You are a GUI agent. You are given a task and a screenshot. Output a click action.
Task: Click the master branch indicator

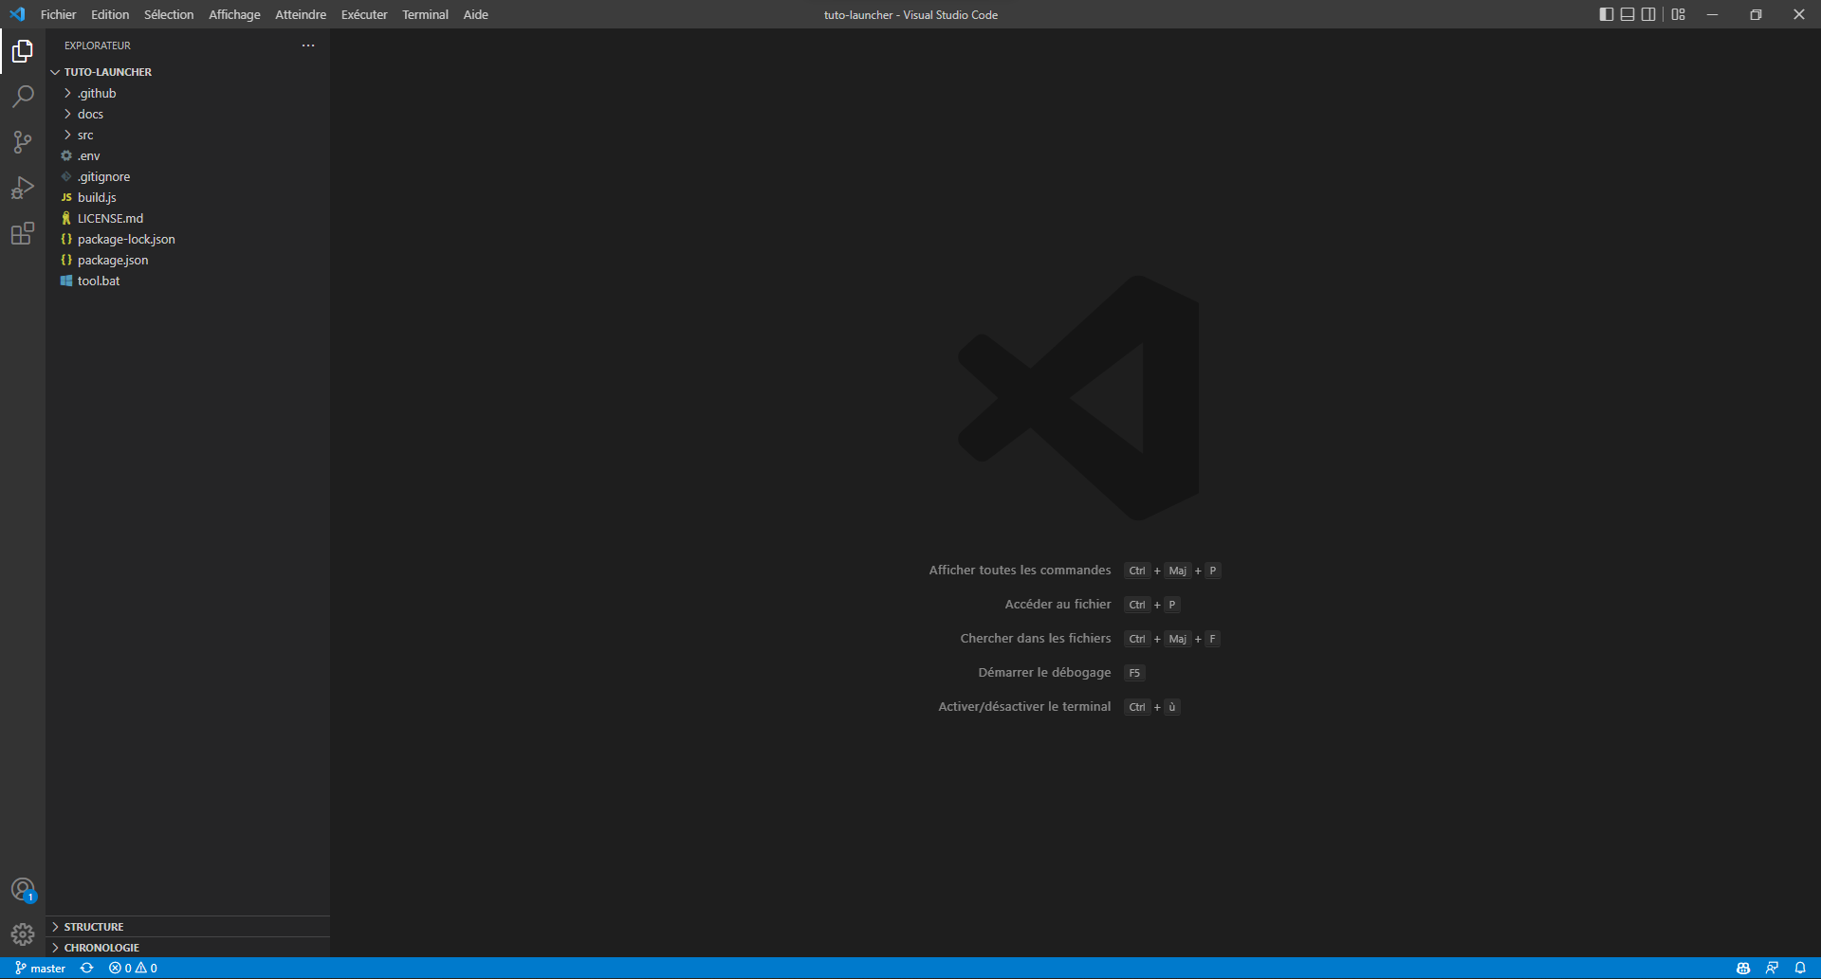(x=40, y=968)
